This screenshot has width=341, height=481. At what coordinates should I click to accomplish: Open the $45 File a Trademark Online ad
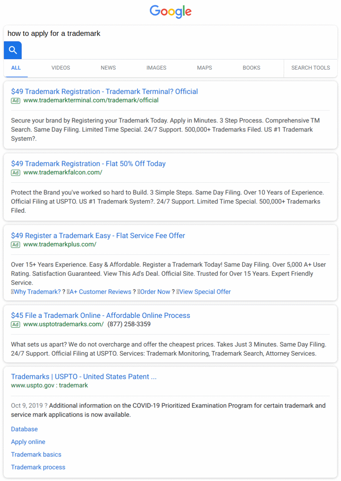pyautogui.click(x=100, y=315)
